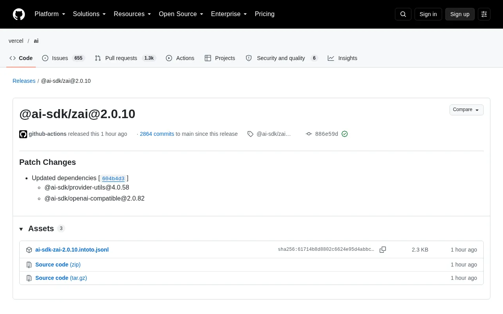Open the Compare dropdown
503x314 pixels.
pos(466,110)
